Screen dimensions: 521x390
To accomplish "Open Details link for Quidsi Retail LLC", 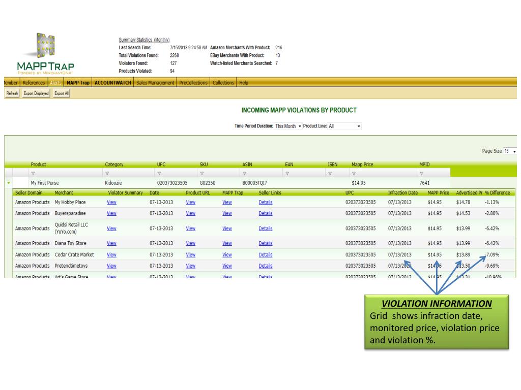I will click(x=266, y=229).
